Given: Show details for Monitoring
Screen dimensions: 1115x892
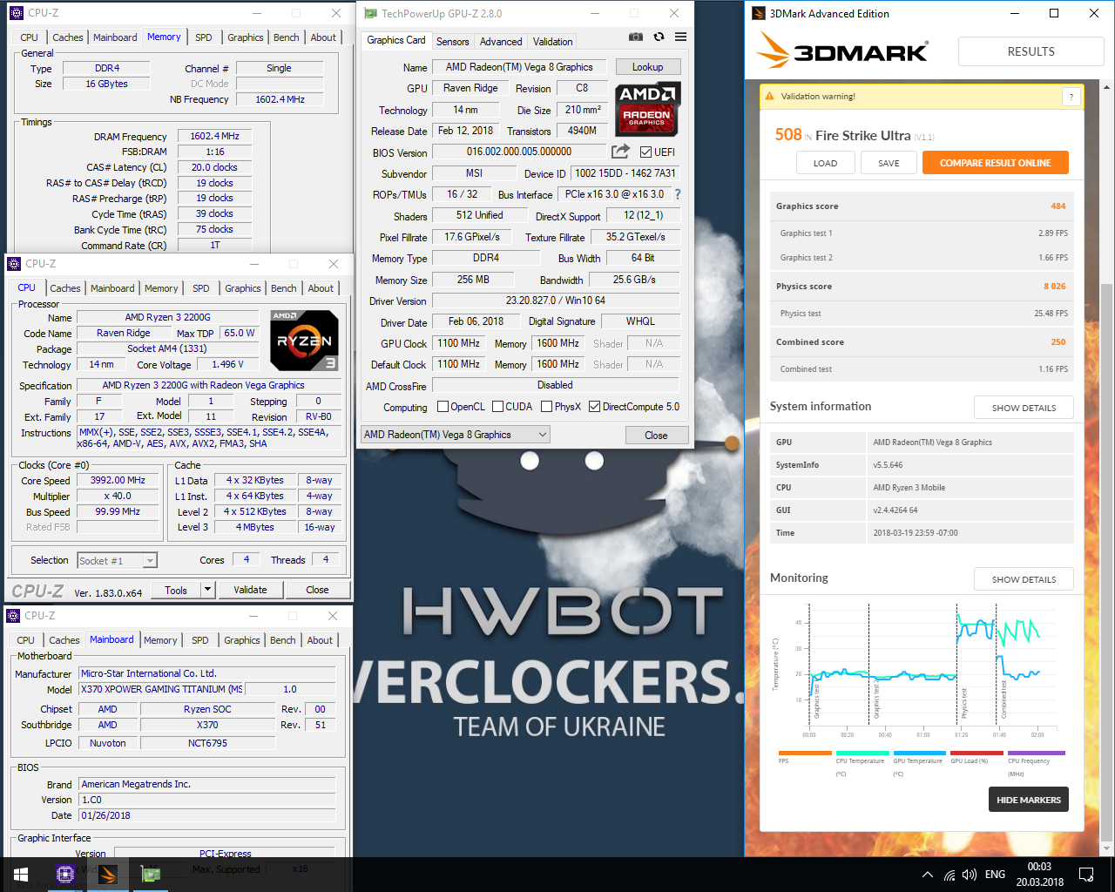Looking at the screenshot, I should pos(1024,579).
